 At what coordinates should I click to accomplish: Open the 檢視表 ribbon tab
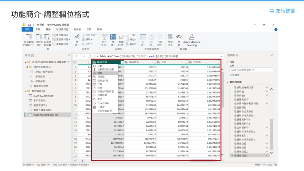pos(77,29)
